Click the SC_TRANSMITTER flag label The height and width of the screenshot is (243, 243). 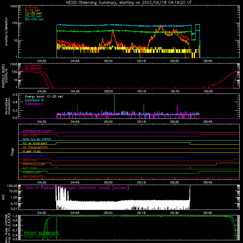coord(35,147)
